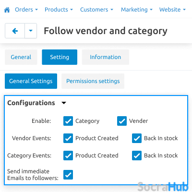The image size is (192, 192).
Task: Toggle the Vender enable checkbox
Action: [x=122, y=121]
